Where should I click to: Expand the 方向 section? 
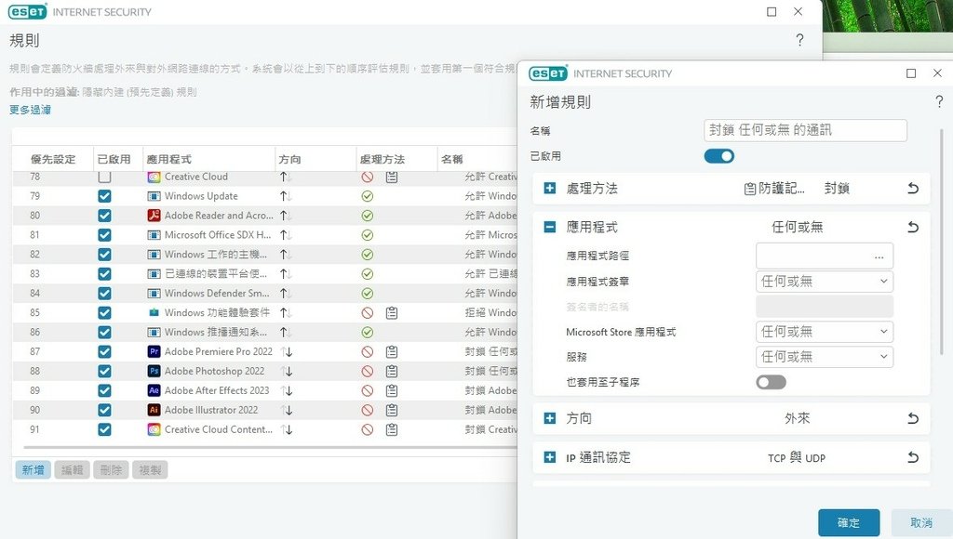click(x=549, y=418)
